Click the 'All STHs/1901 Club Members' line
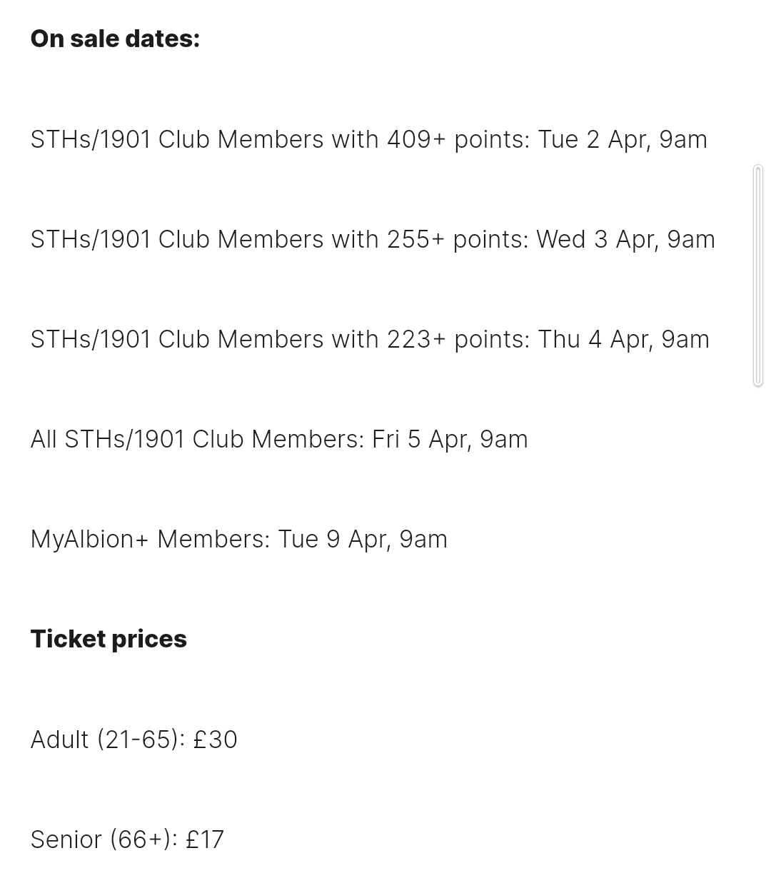 coord(279,439)
